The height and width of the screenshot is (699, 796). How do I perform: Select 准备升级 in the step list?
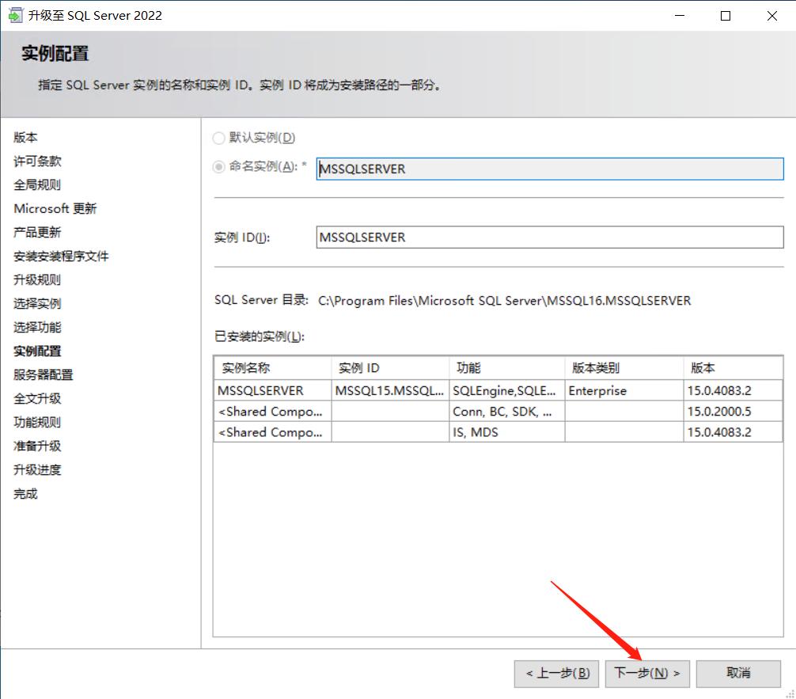pyautogui.click(x=37, y=446)
